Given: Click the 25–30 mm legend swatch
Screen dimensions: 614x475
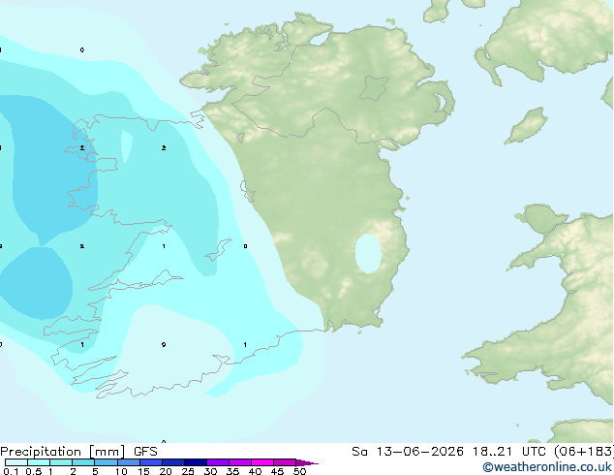Looking at the screenshot, I should point(196,462).
